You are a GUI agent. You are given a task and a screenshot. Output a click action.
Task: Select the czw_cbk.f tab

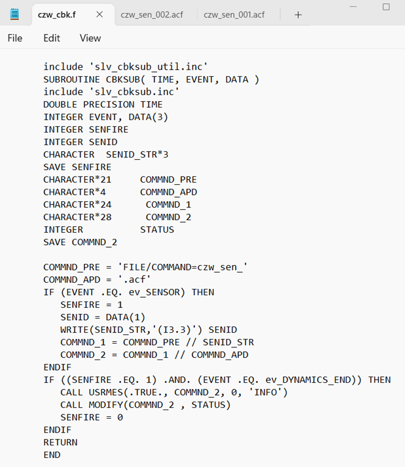[57, 15]
